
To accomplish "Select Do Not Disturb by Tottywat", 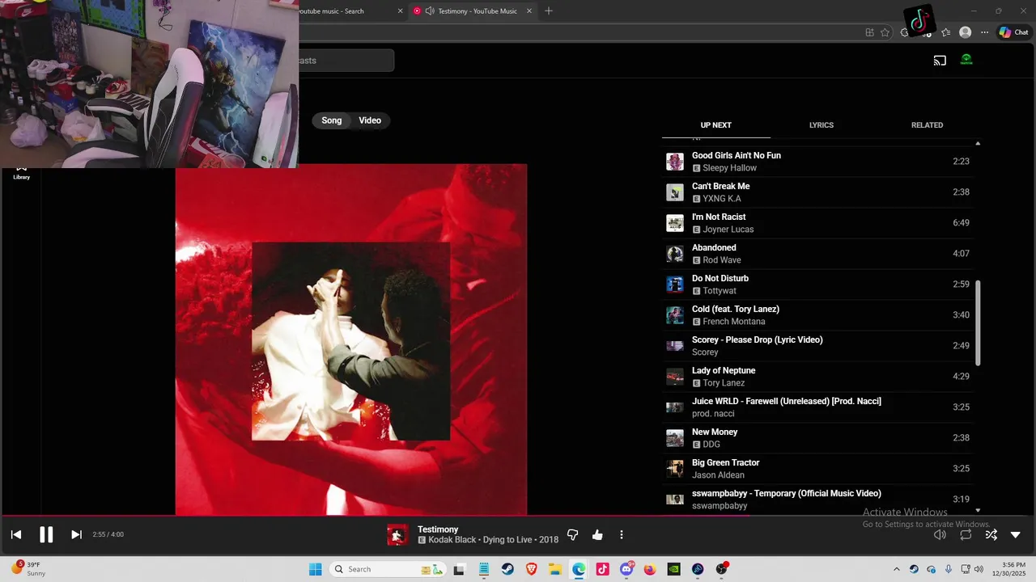I will click(x=817, y=285).
